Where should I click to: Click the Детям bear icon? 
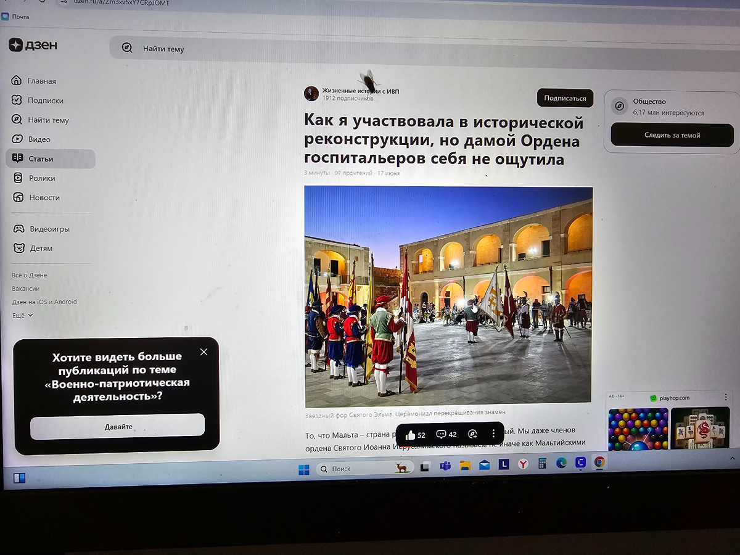coord(18,248)
